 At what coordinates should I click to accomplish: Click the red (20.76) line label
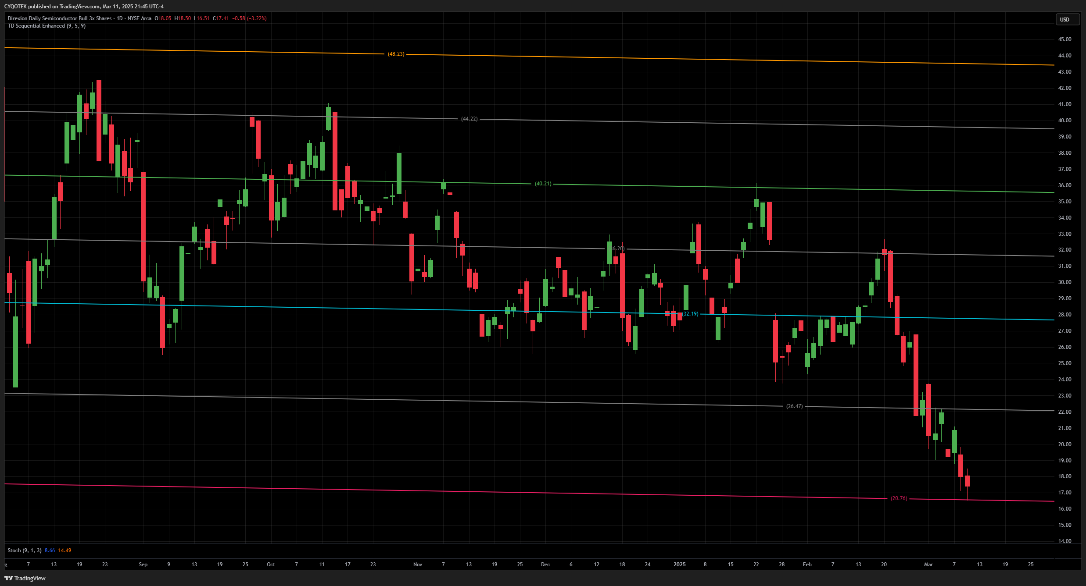(x=899, y=498)
